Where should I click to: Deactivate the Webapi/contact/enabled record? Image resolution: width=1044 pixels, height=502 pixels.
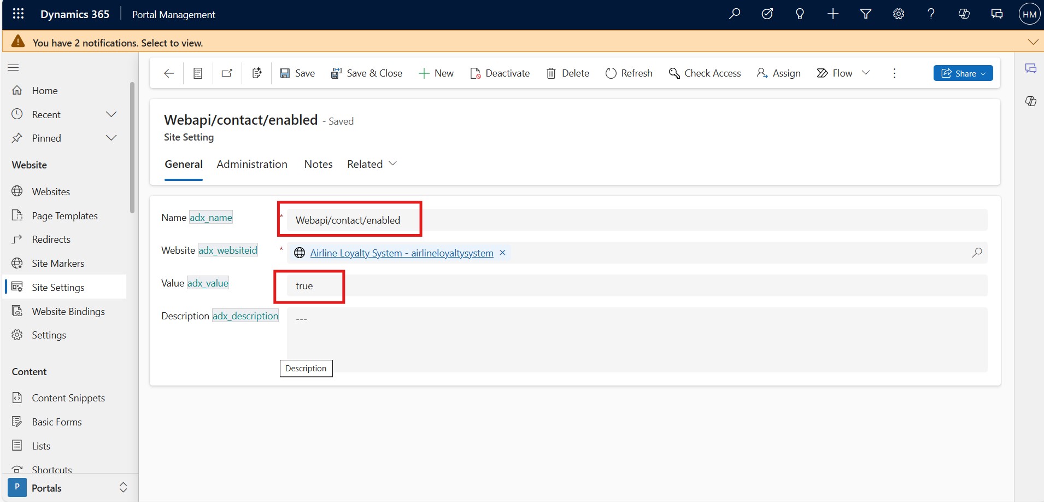point(500,73)
